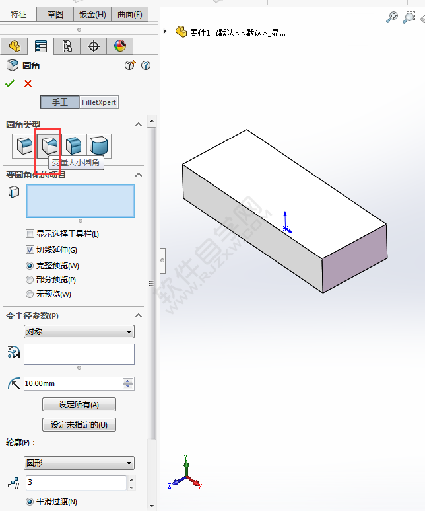
Task: Decrease radius with spinner down arrow
Action: [128, 387]
